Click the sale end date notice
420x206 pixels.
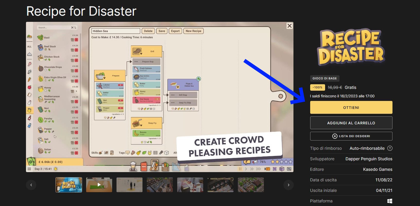342,96
